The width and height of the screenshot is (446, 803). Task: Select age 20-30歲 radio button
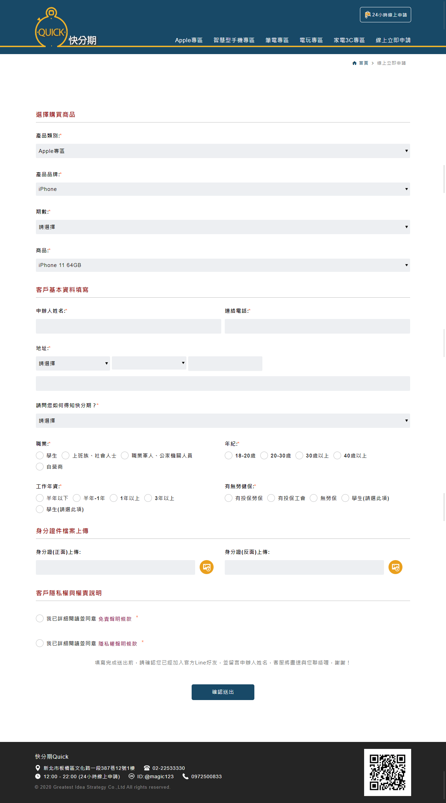(264, 455)
